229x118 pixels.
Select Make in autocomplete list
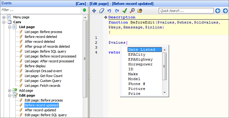pyautogui.click(x=133, y=74)
